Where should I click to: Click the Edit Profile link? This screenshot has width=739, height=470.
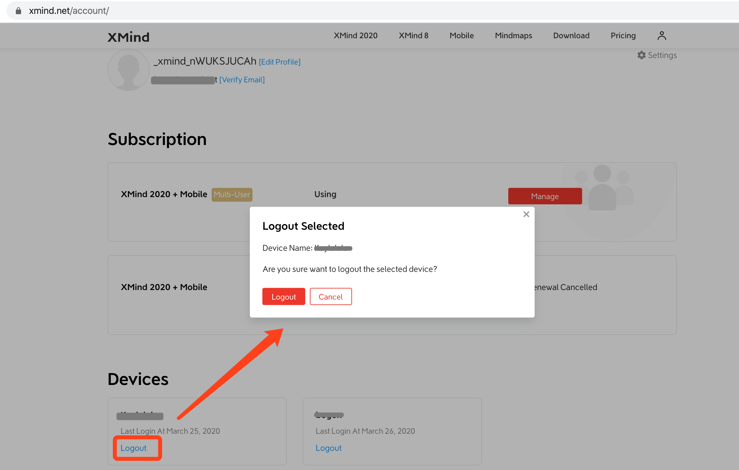(280, 62)
